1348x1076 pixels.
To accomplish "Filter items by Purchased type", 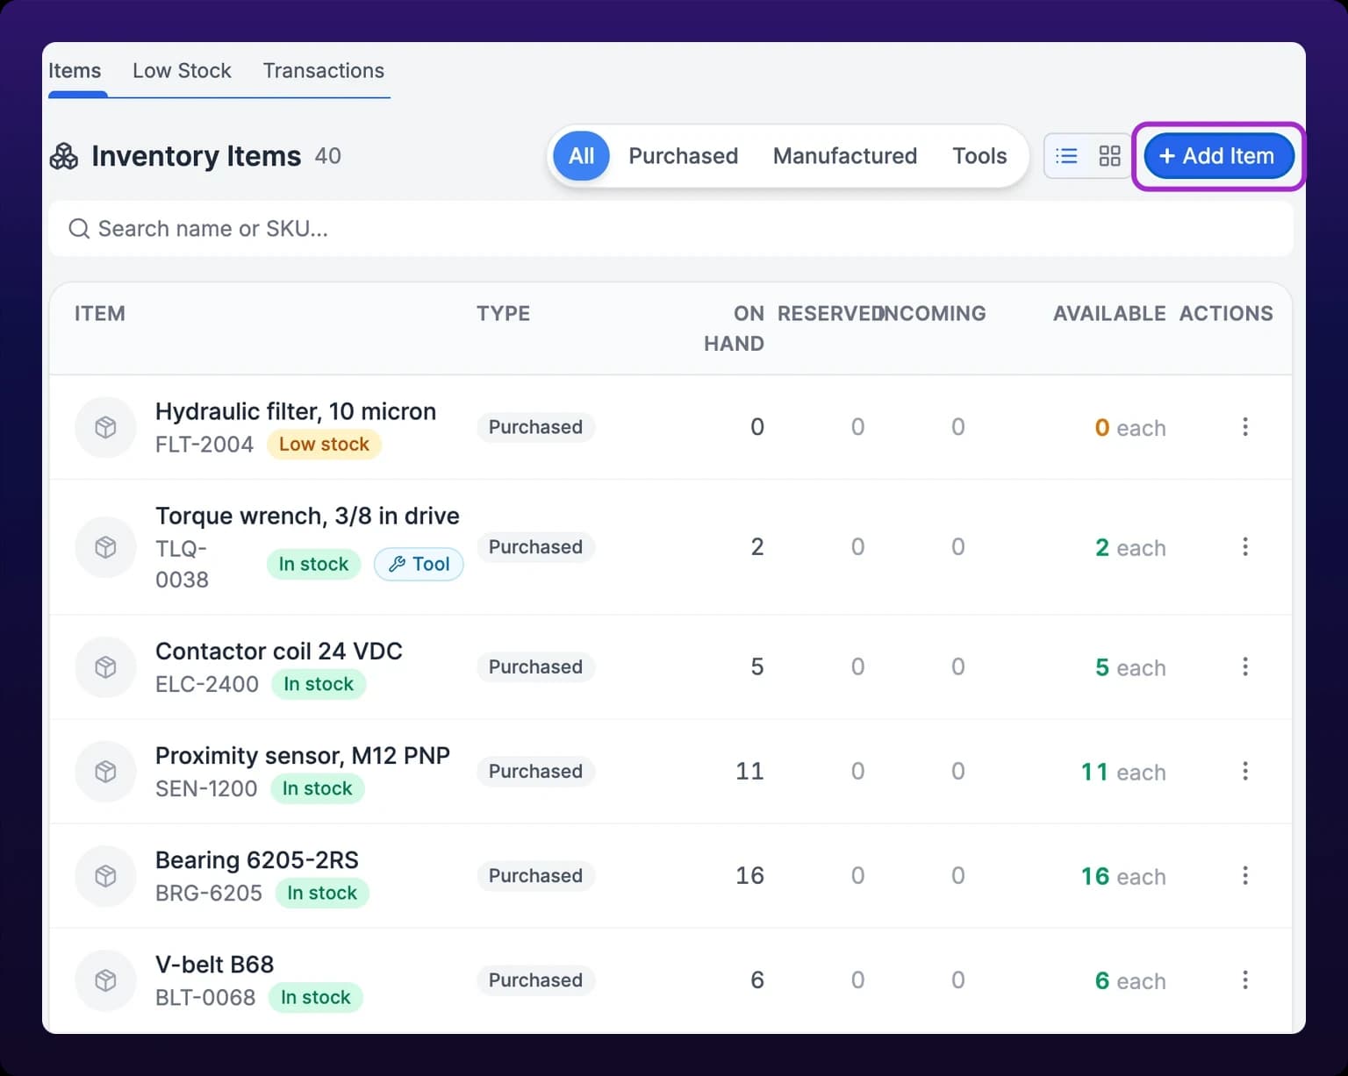I will [683, 156].
